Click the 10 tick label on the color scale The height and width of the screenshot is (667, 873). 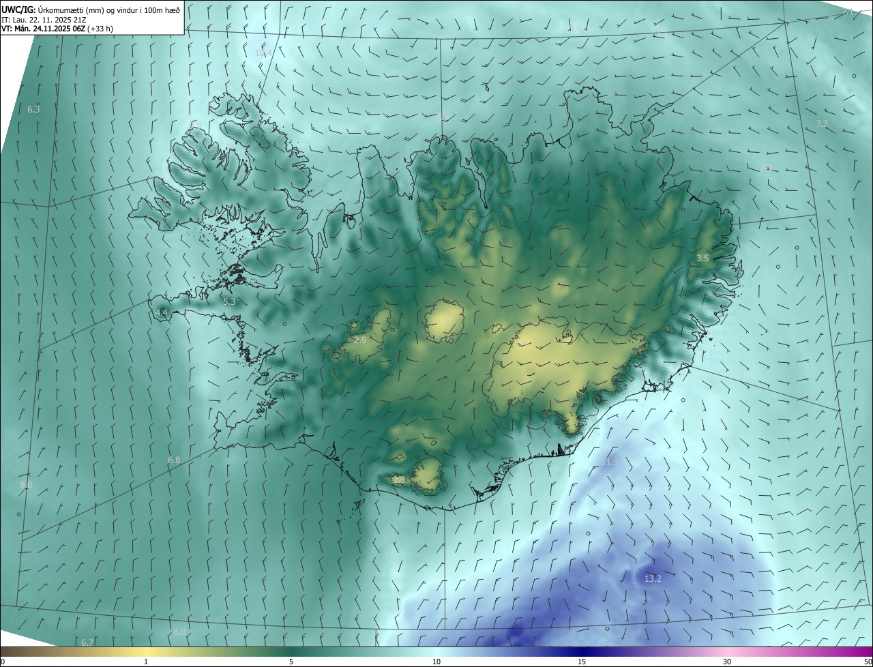click(436, 662)
